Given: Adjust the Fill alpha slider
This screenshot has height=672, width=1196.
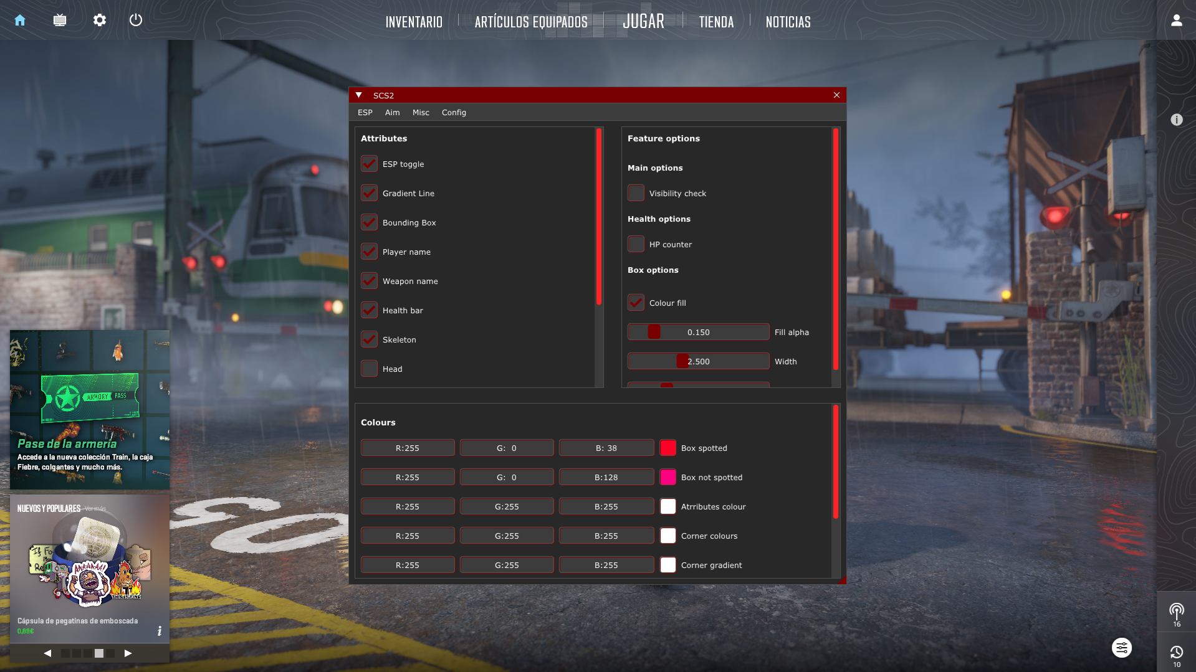Looking at the screenshot, I should (698, 332).
